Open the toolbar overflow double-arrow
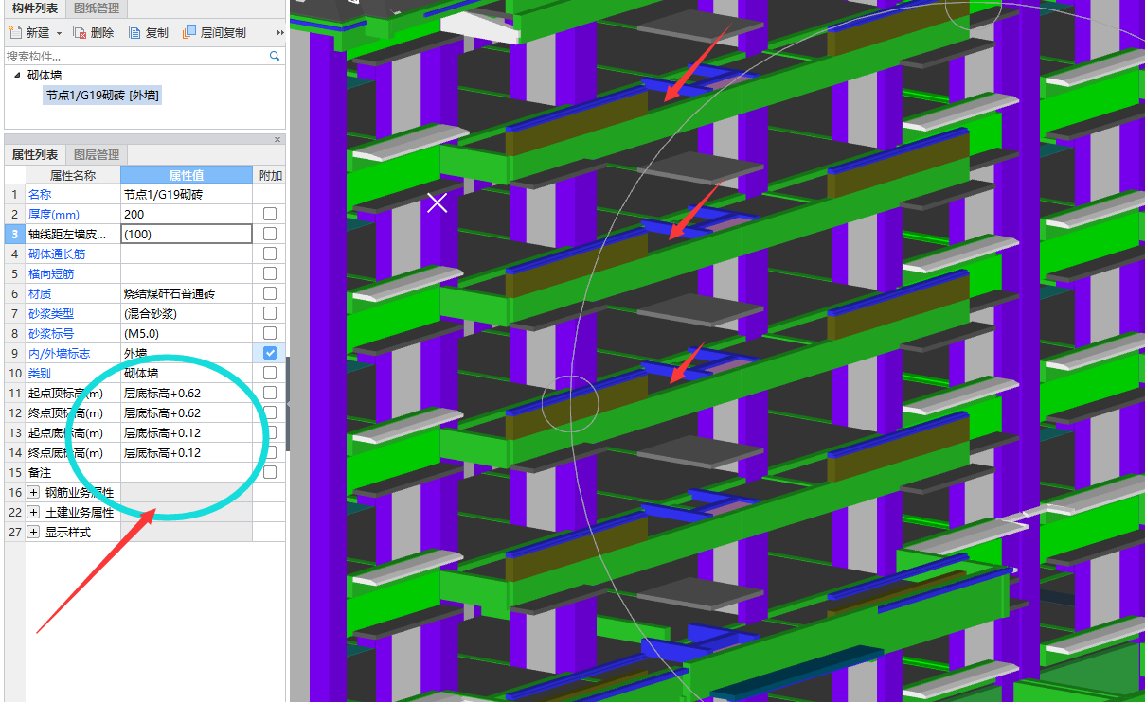This screenshot has width=1145, height=702. pyautogui.click(x=280, y=32)
